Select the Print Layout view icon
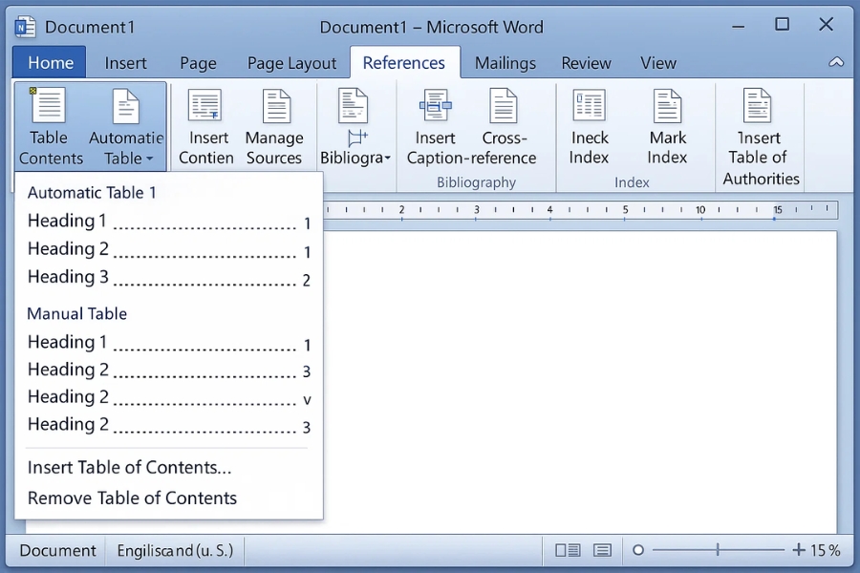Viewport: 860px width, 573px height. pyautogui.click(x=567, y=550)
